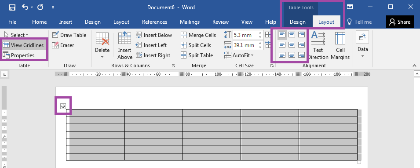The width and height of the screenshot is (420, 168).
Task: Decrease column width with down spinner
Action: click(x=260, y=47)
